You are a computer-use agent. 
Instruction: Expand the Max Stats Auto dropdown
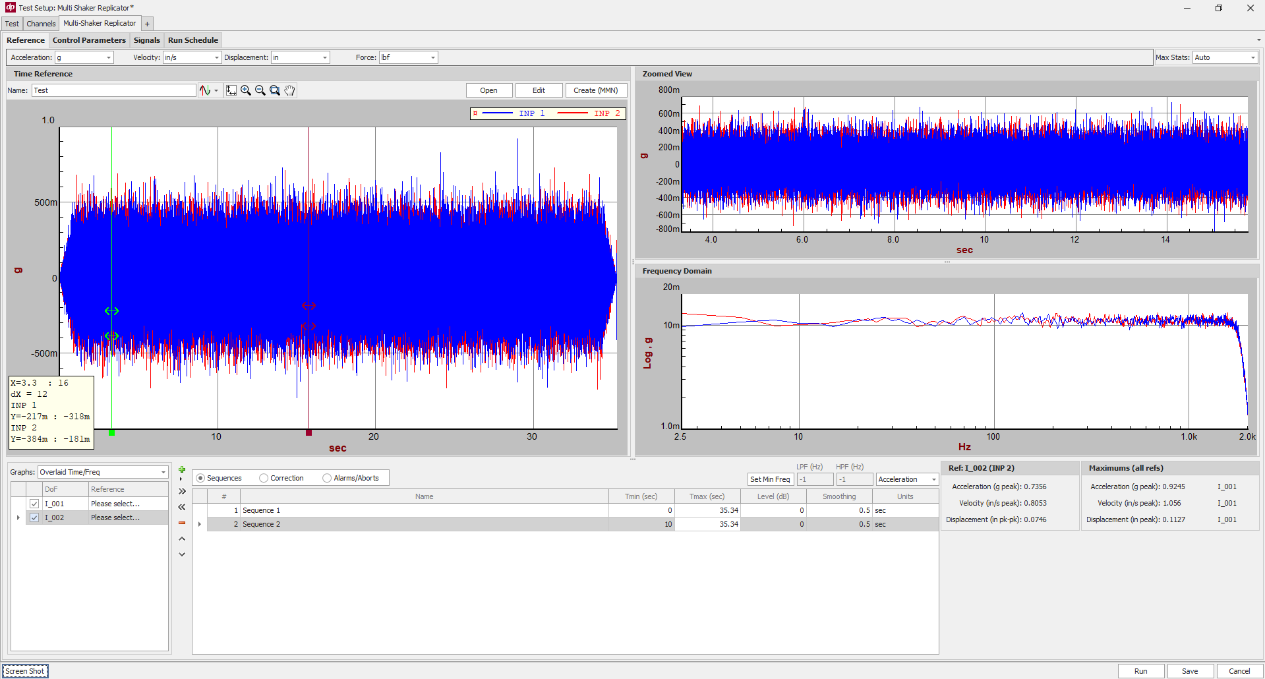coord(1225,57)
